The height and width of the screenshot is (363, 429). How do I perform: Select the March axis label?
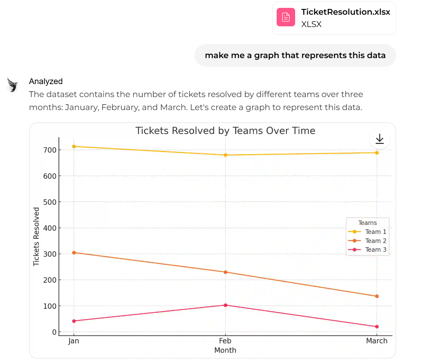point(377,341)
